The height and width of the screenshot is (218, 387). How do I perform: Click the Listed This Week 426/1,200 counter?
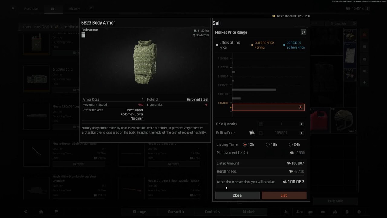[291, 16]
